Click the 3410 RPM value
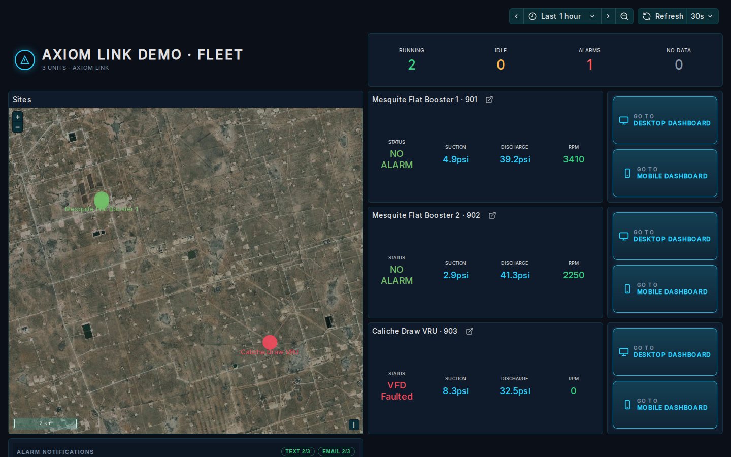 (574, 159)
